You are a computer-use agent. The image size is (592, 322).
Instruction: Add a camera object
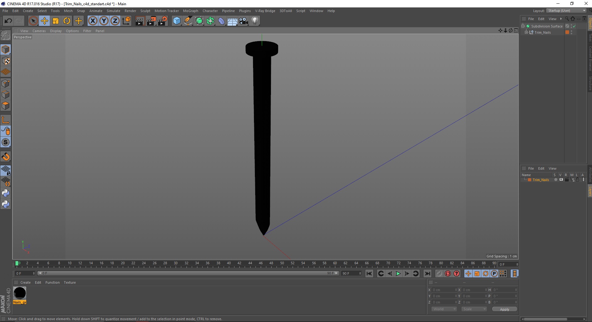244,21
